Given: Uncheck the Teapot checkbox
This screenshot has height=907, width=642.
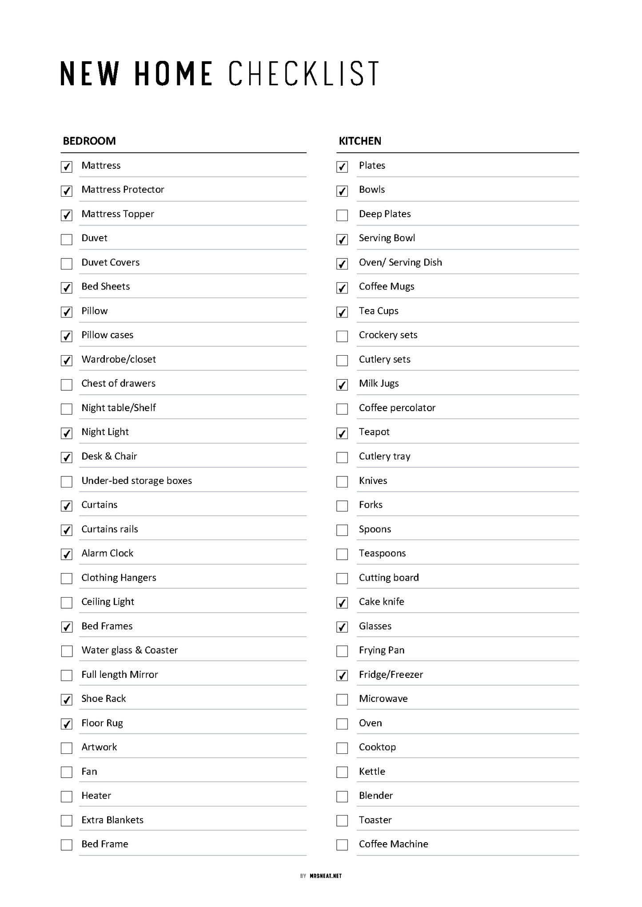Looking at the screenshot, I should (342, 433).
